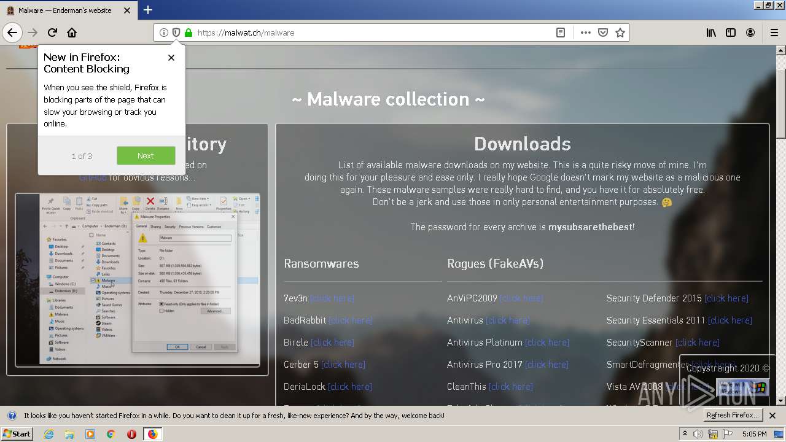View the green secure connection padlock
786x442 pixels.
pos(188,33)
